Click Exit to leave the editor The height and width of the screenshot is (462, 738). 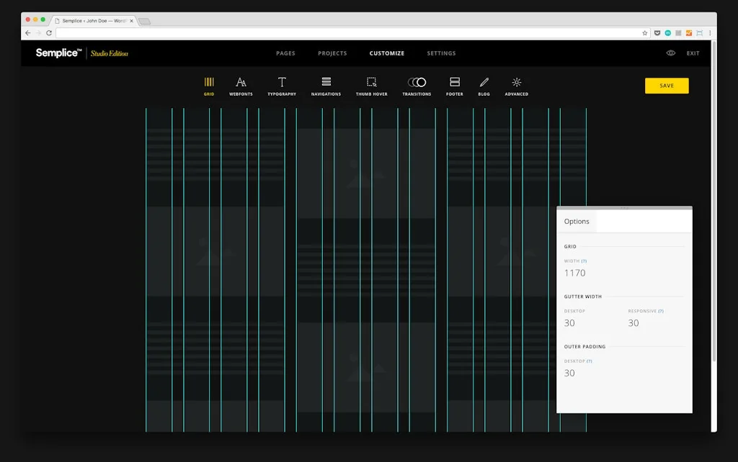point(693,53)
